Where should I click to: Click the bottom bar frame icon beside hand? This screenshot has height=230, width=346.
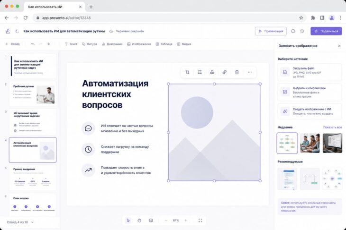151,221
